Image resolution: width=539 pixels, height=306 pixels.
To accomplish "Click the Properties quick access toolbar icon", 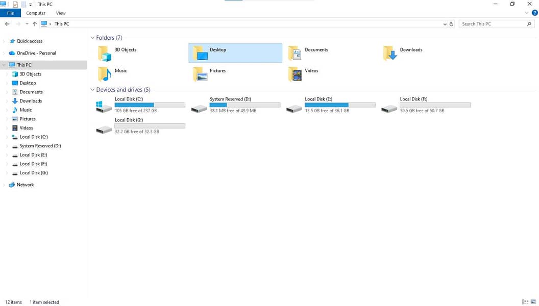I will [15, 5].
